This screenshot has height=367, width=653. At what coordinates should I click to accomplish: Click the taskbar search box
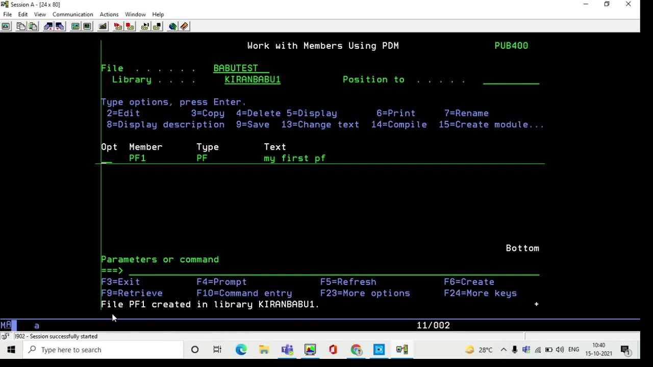coord(104,350)
